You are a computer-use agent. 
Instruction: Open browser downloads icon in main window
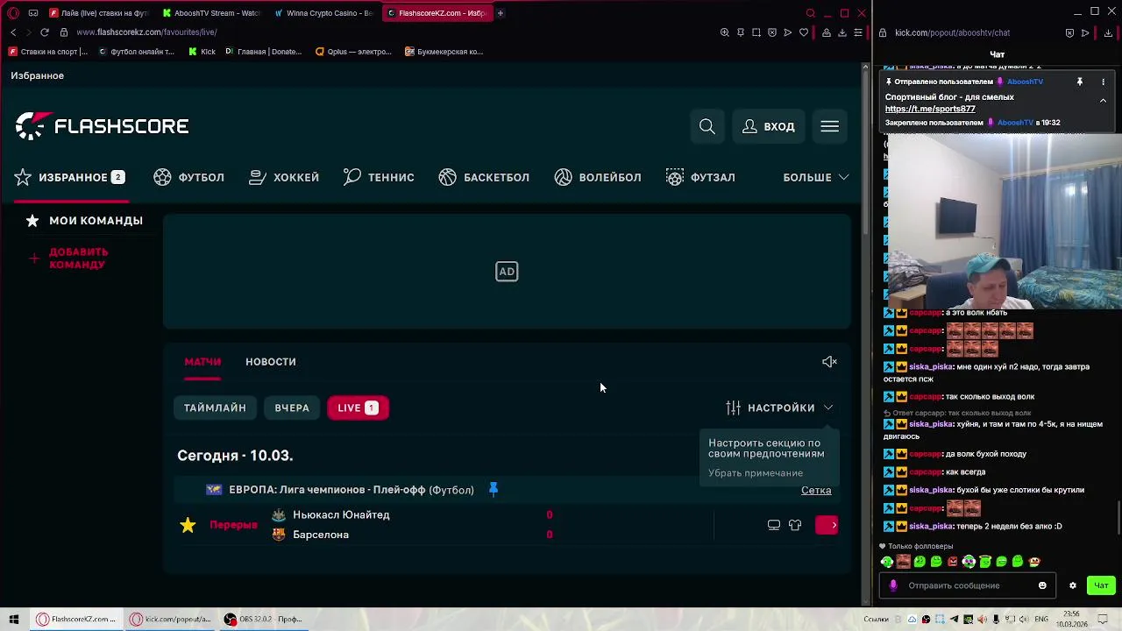(842, 32)
